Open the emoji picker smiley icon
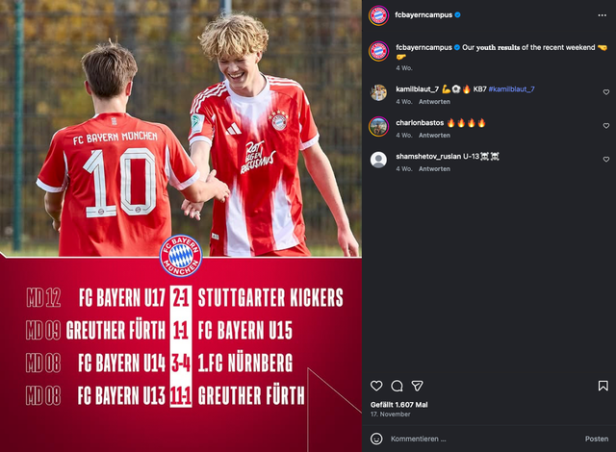 click(376, 439)
